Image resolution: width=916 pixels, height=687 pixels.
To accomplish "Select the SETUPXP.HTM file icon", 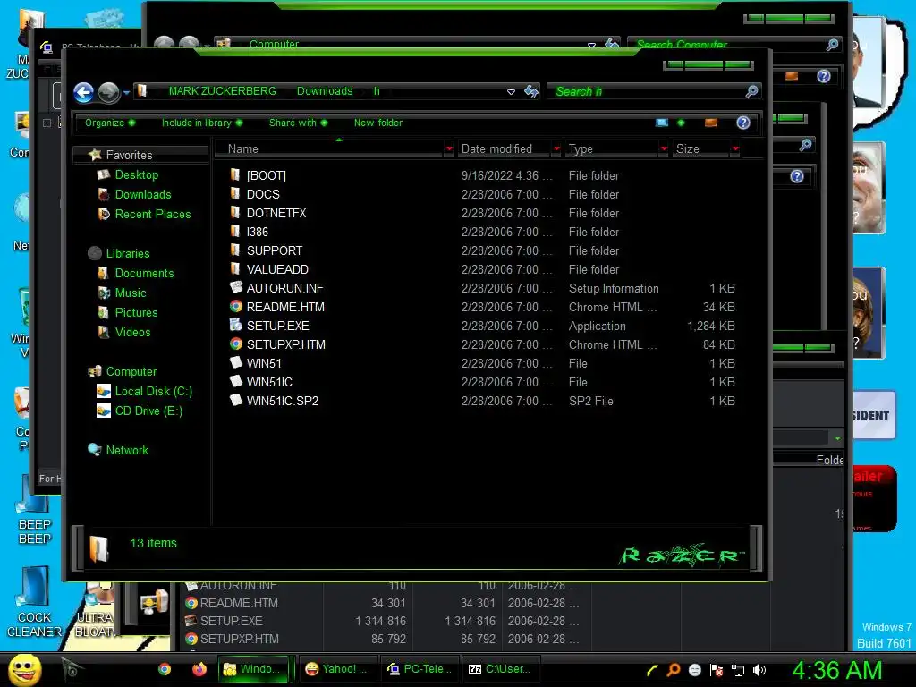I will point(236,344).
